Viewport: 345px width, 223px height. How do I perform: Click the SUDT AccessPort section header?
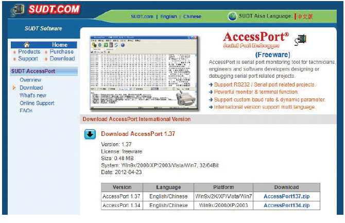[x=44, y=71]
